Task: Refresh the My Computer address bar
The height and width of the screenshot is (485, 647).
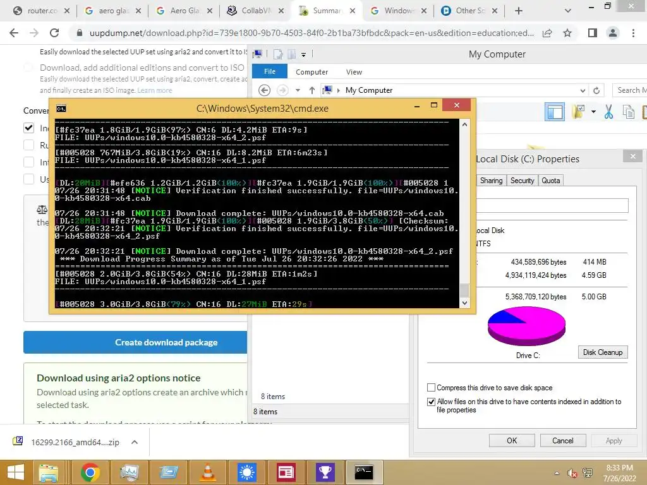Action: [x=596, y=90]
